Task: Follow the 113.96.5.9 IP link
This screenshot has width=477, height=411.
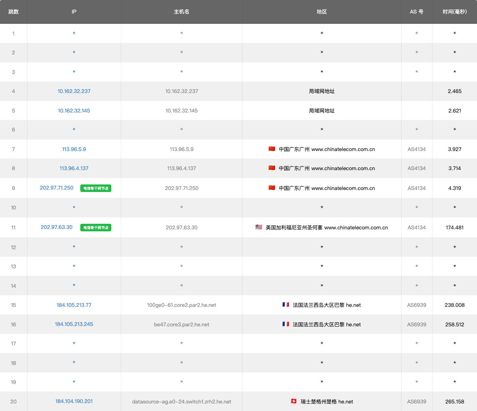Action: 74,149
